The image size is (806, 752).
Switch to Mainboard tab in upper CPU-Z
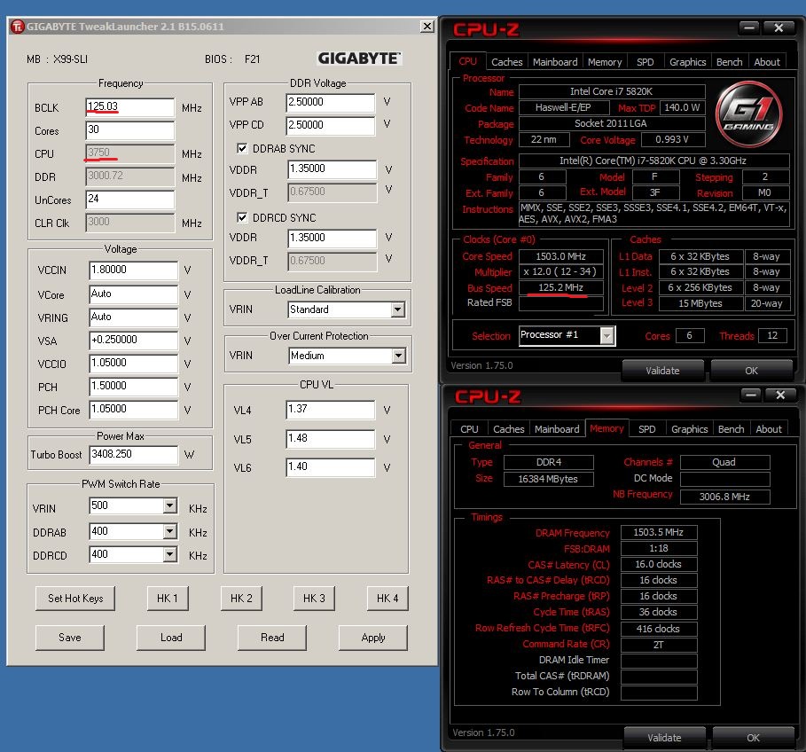[555, 62]
